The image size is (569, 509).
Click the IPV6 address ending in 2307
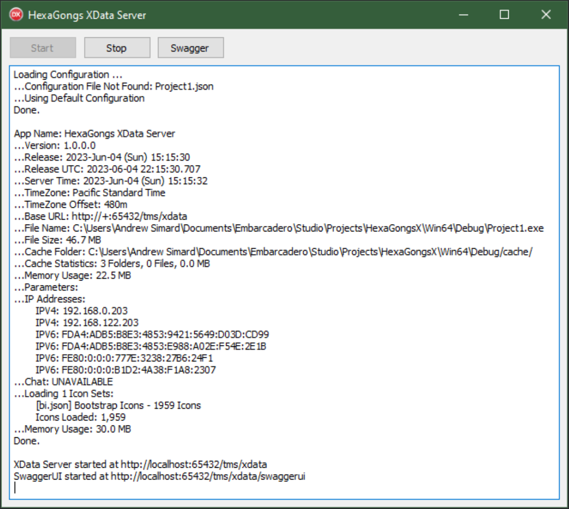click(126, 370)
